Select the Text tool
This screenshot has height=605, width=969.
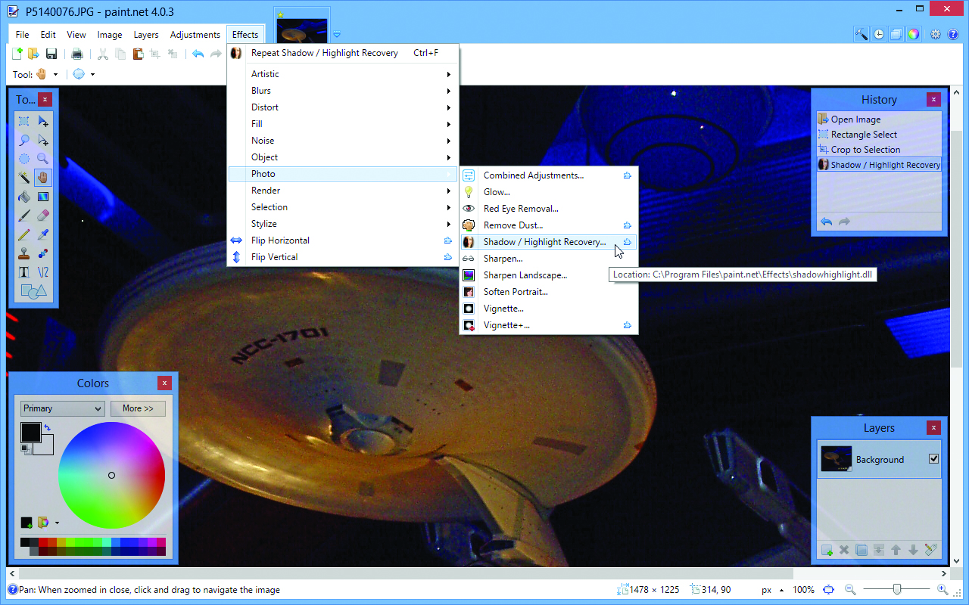pos(23,271)
